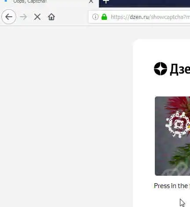The width and height of the screenshot is (190, 207).
Task: Click the green padlock security icon
Action: coord(104,17)
